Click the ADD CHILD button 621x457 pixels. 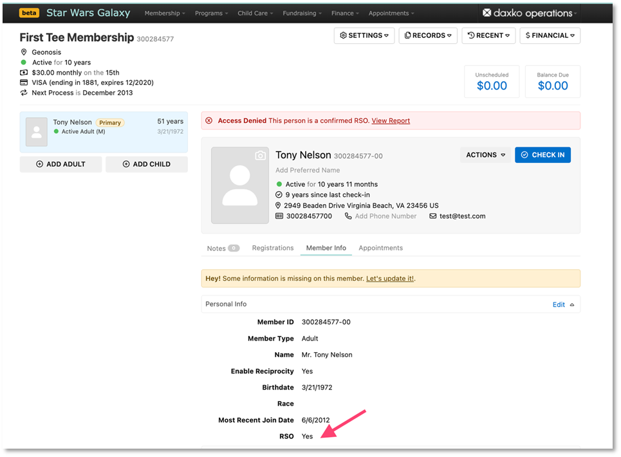[x=147, y=164]
